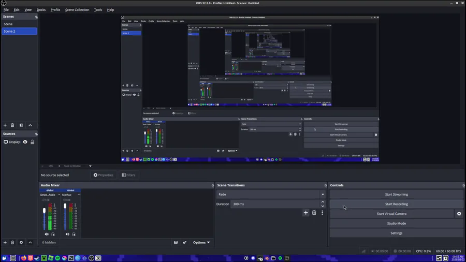
Task: Decrease transition duration with down arrow
Action: (323, 206)
